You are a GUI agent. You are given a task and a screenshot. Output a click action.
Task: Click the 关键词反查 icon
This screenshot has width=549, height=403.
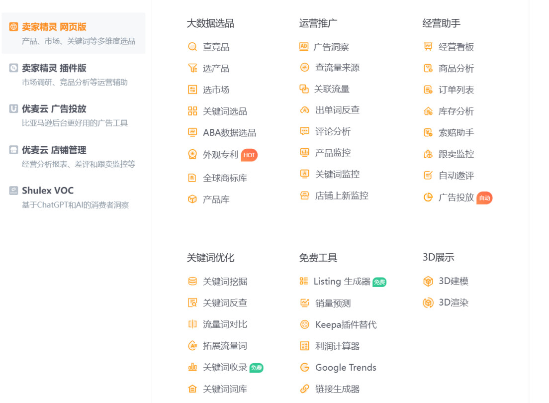(192, 302)
